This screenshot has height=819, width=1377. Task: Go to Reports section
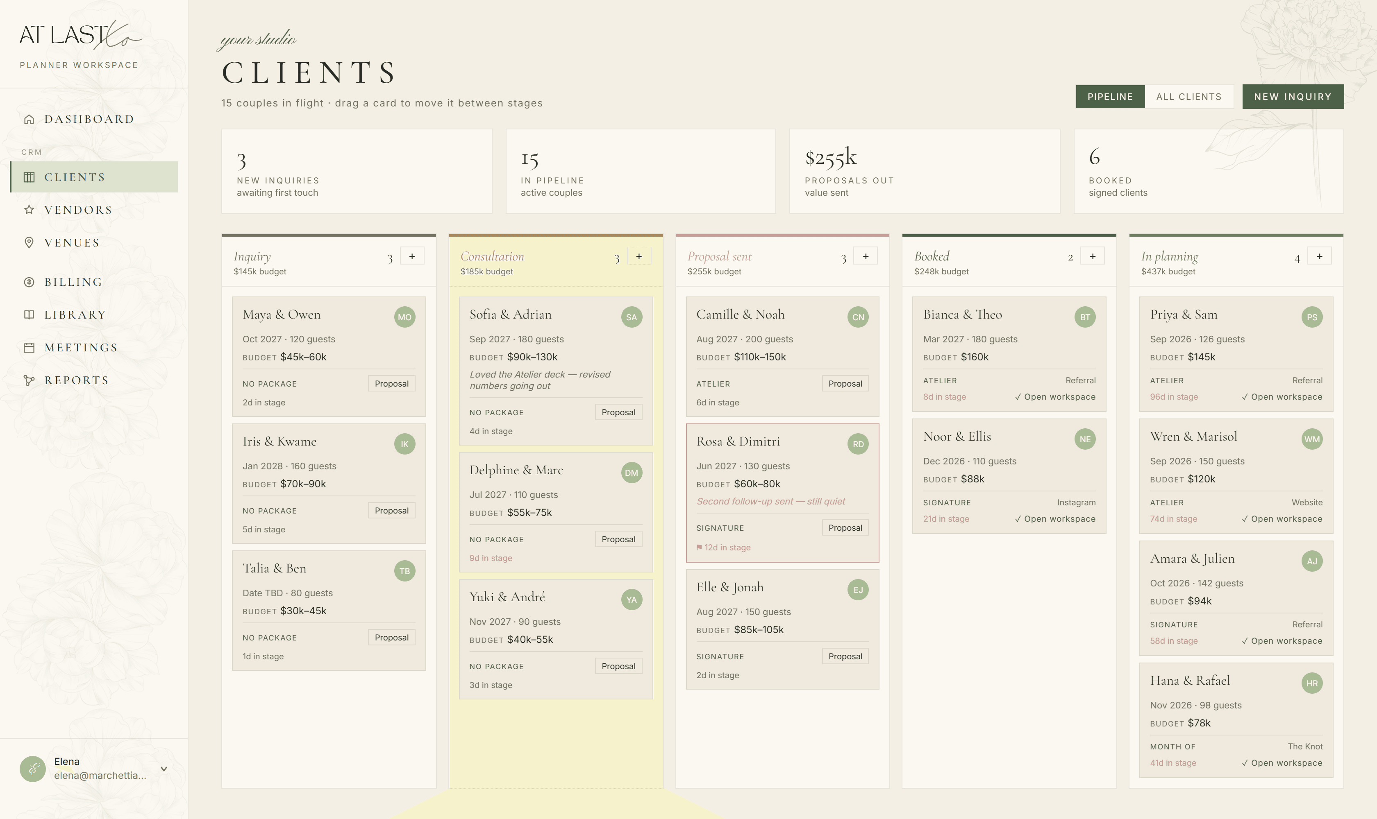click(x=94, y=380)
